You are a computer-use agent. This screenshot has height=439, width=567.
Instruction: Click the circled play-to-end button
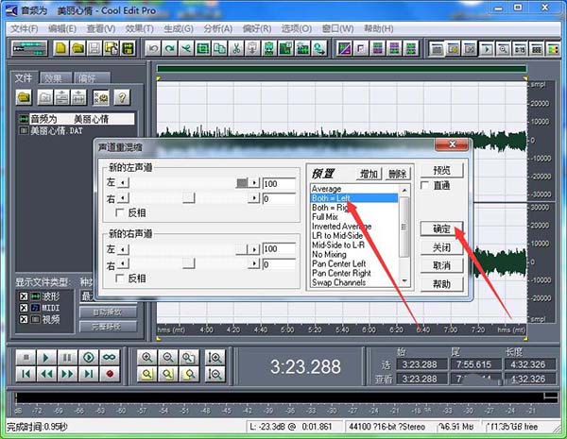pyautogui.click(x=89, y=358)
